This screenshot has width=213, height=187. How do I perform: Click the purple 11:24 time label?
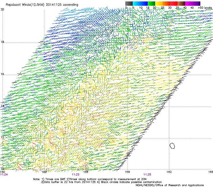point(4,175)
